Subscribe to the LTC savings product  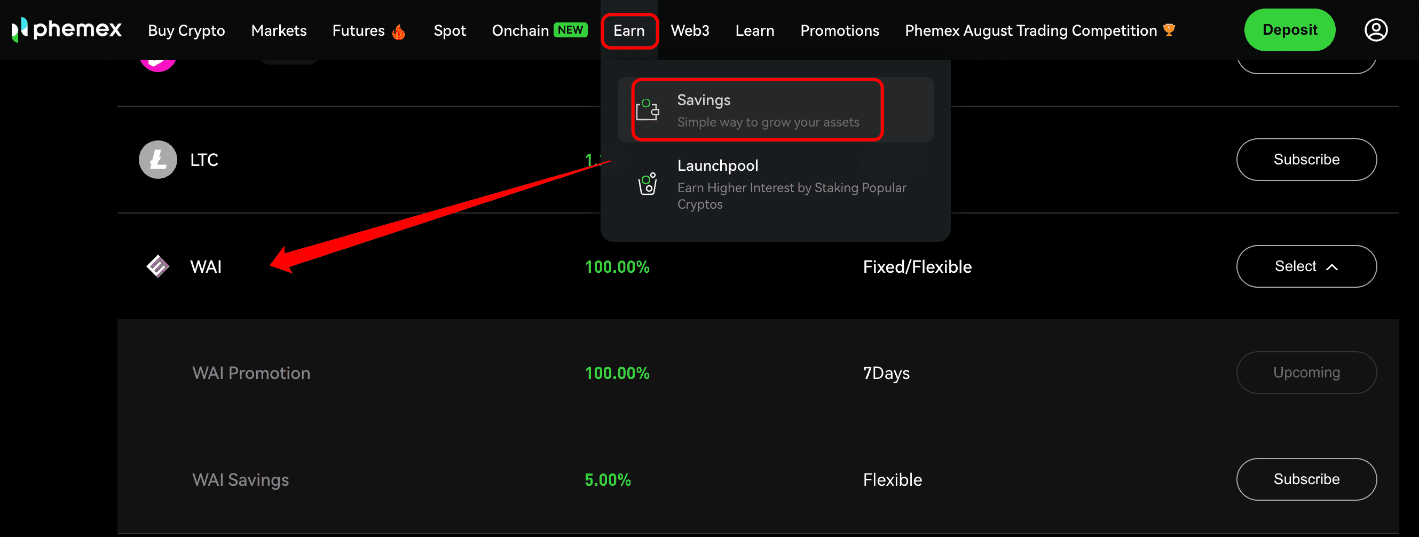point(1306,160)
